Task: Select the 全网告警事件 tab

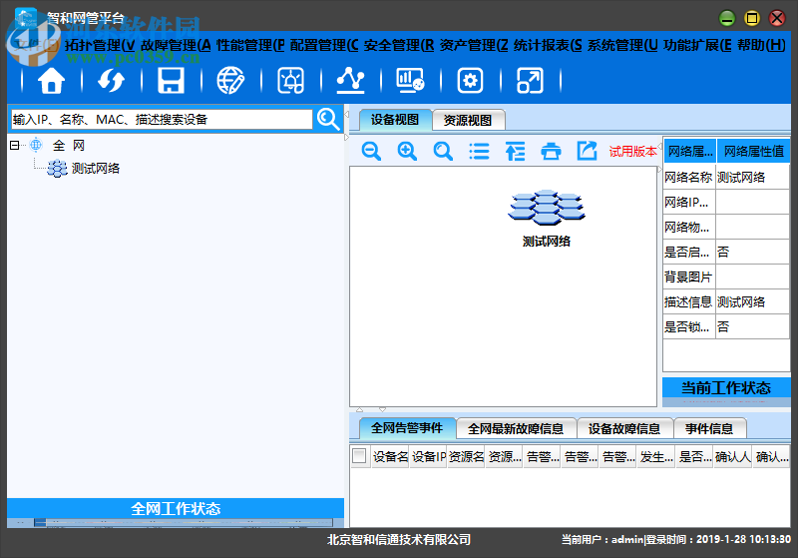Action: pyautogui.click(x=407, y=428)
